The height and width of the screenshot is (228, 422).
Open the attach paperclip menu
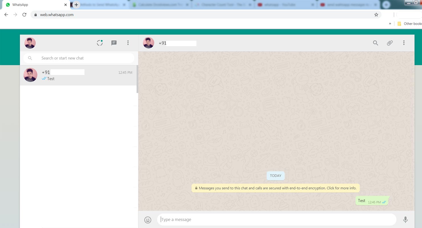coord(390,43)
